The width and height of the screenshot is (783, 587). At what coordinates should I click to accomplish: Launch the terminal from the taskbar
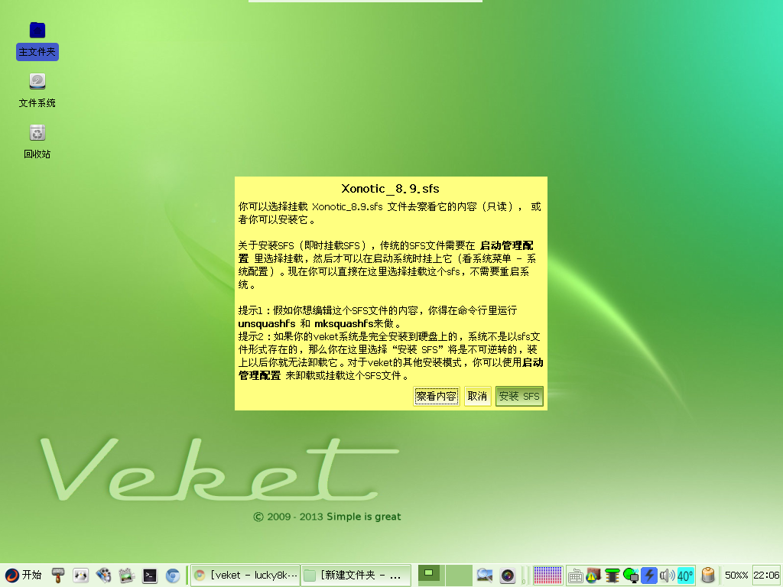point(150,576)
